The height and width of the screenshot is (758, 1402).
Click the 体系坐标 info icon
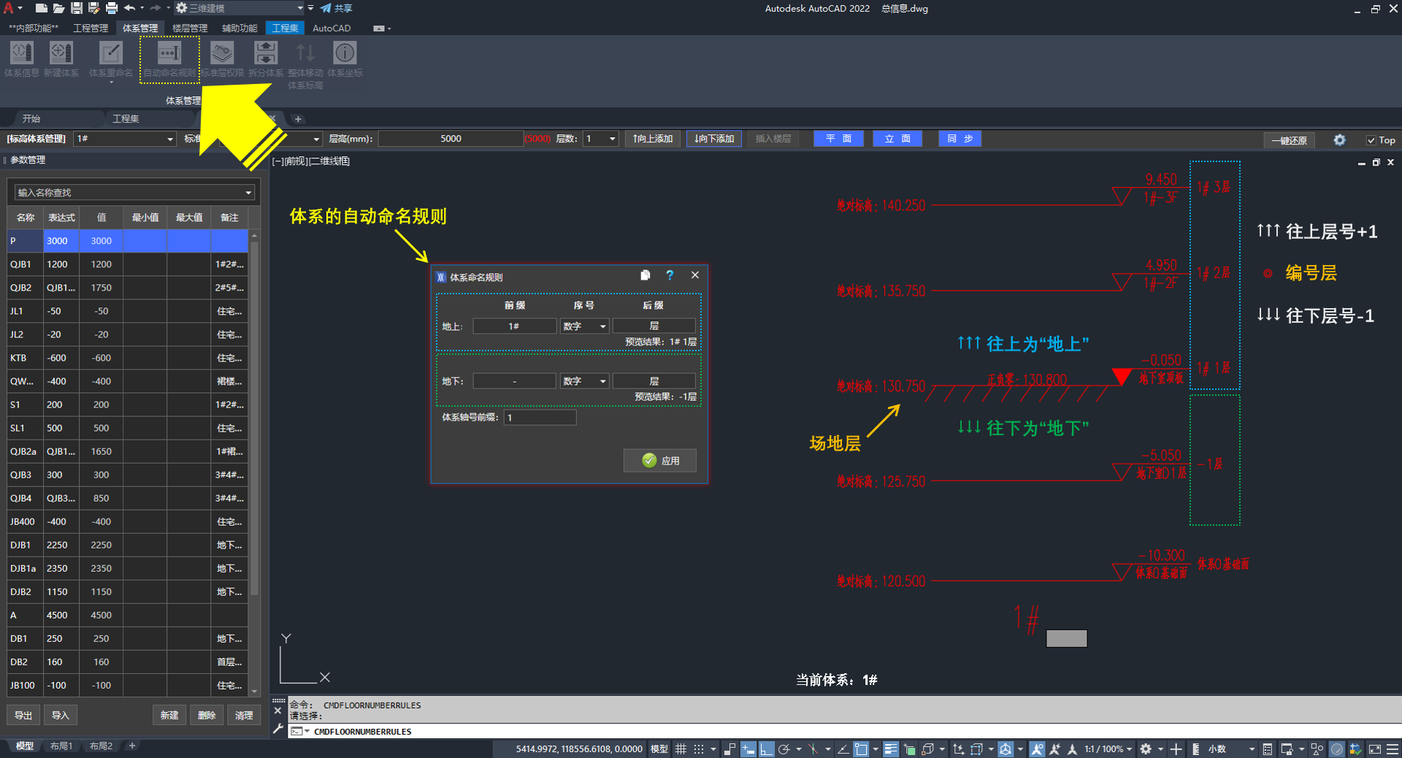345,54
